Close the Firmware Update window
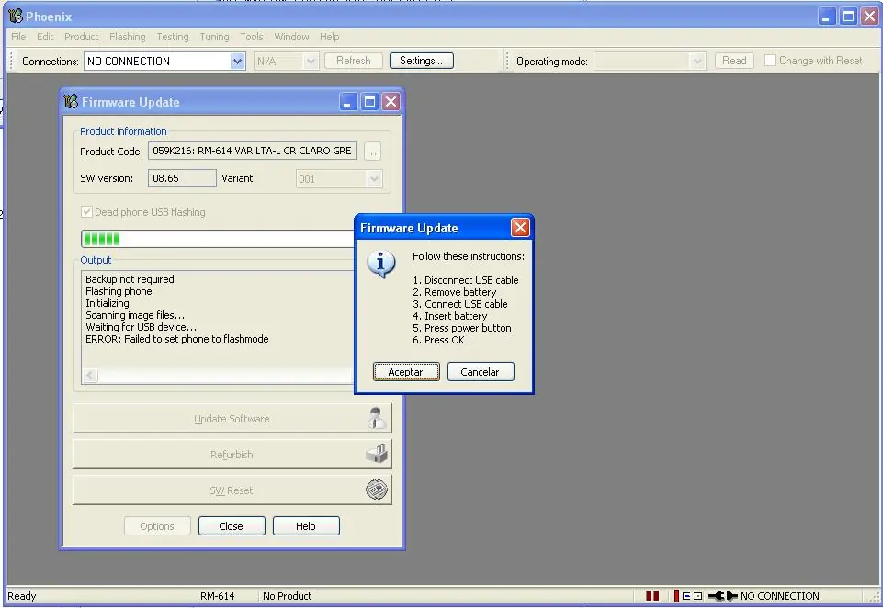The height and width of the screenshot is (608, 883). point(391,101)
